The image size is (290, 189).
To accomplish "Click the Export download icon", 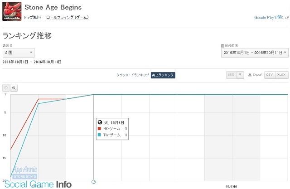I will pyautogui.click(x=250, y=75).
